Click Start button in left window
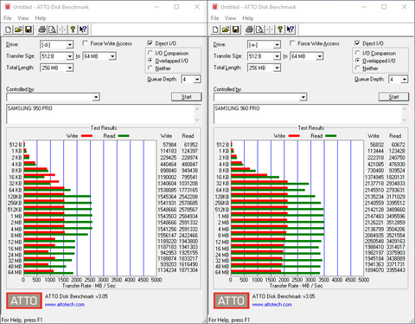This screenshot has height=324, width=415. coord(187,97)
